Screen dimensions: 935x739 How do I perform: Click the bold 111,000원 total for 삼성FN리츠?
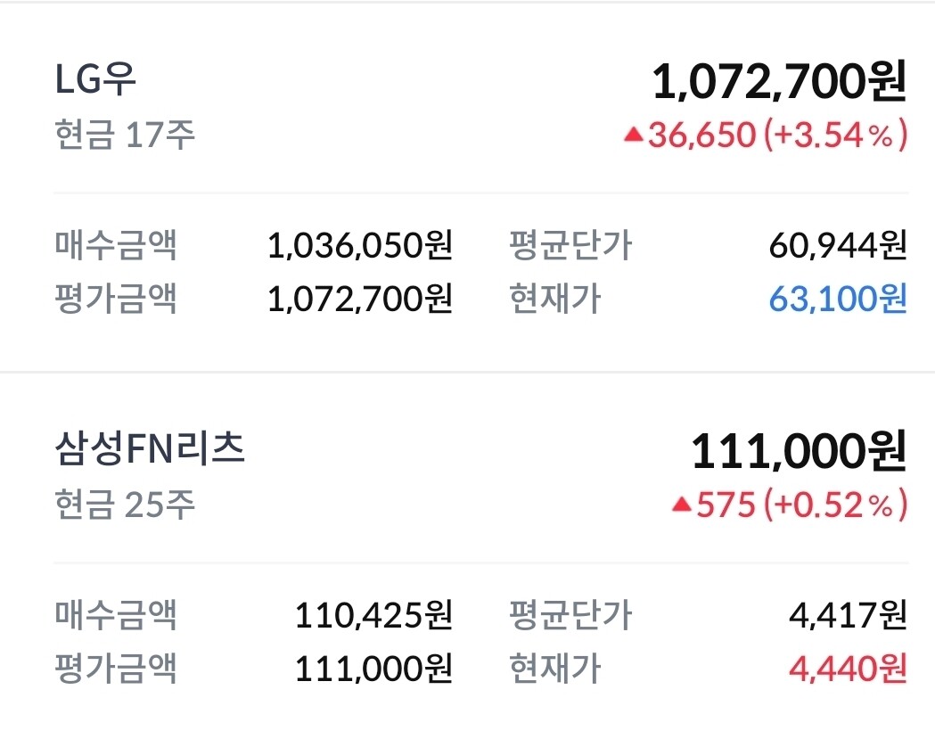point(799,452)
